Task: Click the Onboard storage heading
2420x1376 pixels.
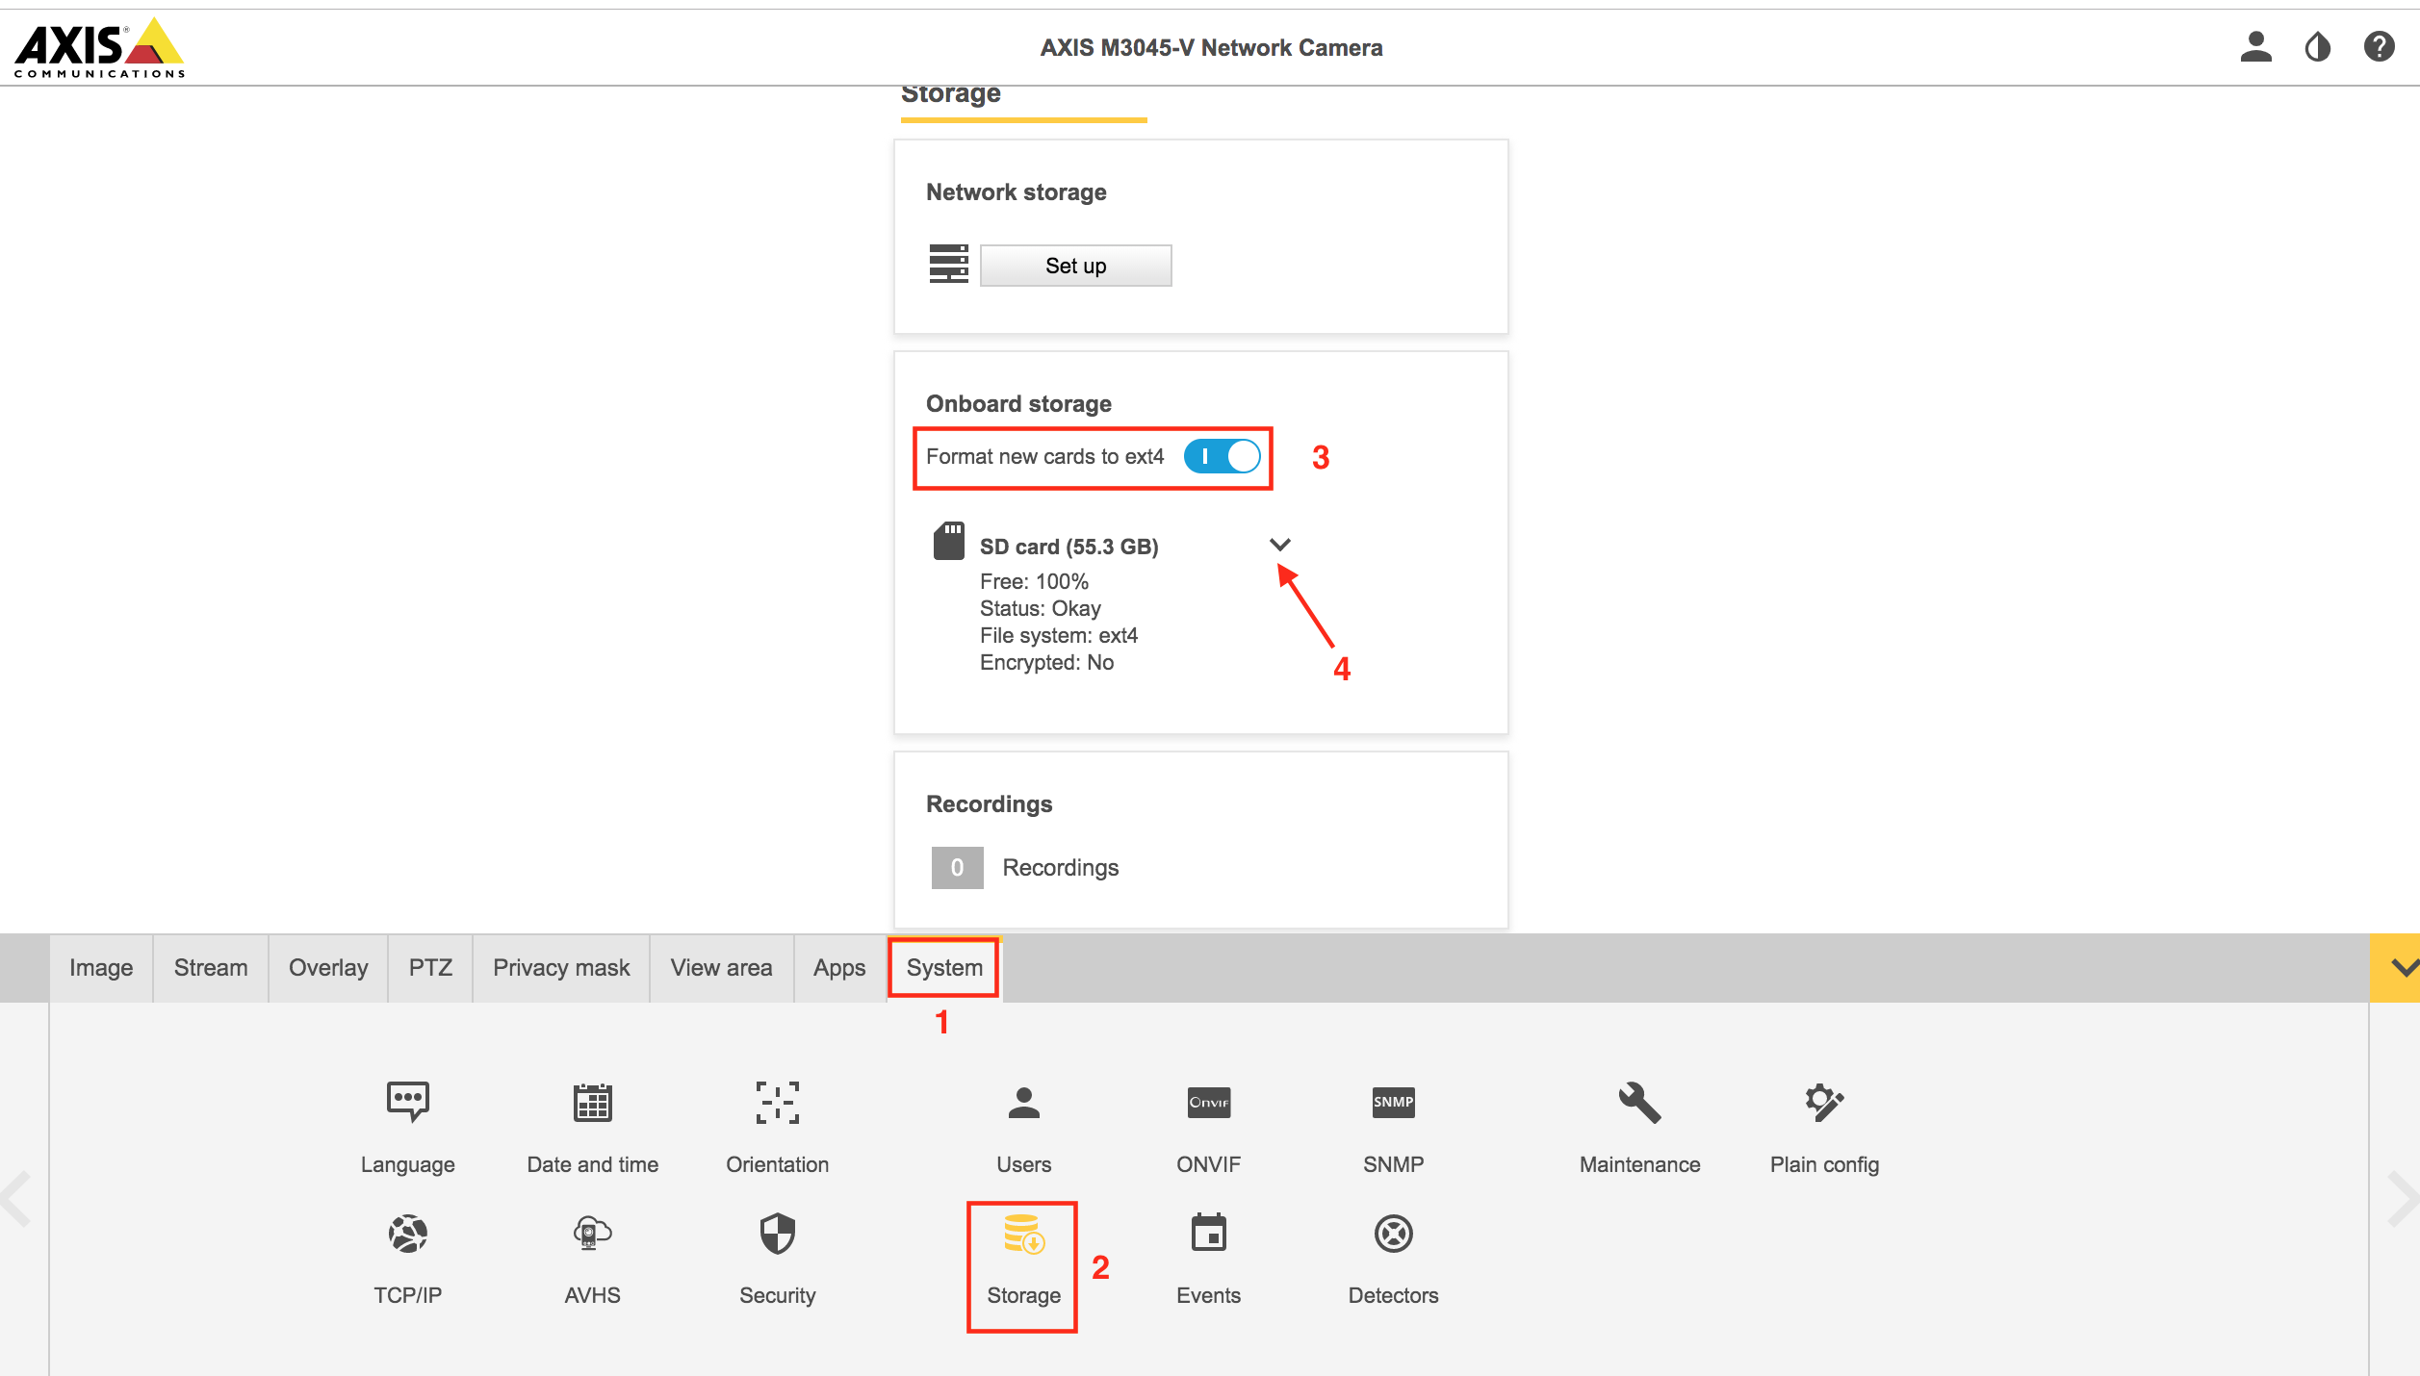Action: (1018, 404)
